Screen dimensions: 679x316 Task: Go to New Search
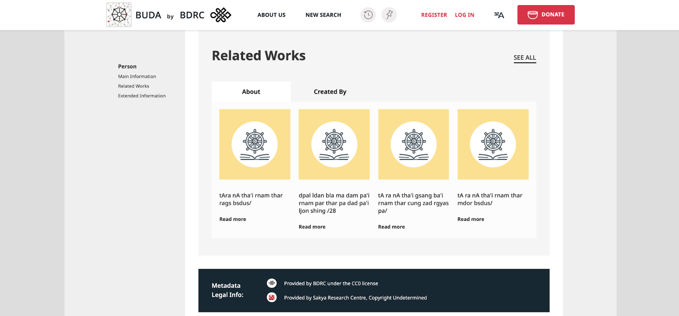(323, 15)
